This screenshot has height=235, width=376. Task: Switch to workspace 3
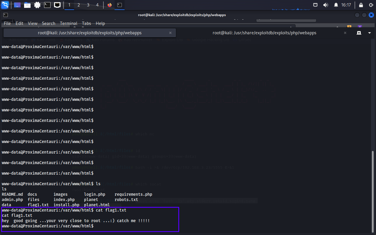pos(88,5)
